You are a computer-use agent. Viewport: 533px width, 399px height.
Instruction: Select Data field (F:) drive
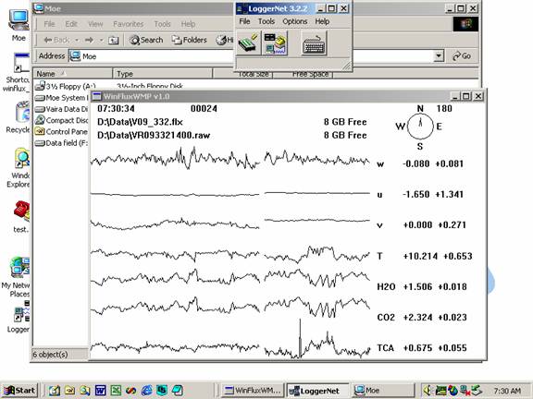pyautogui.click(x=61, y=143)
